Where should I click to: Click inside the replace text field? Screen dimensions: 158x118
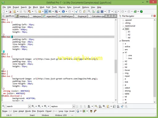(61, 106)
